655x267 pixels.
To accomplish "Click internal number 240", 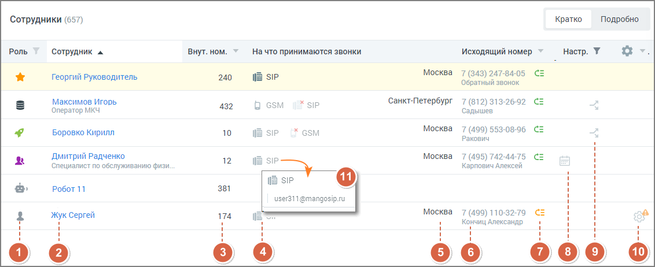I will click(x=225, y=77).
